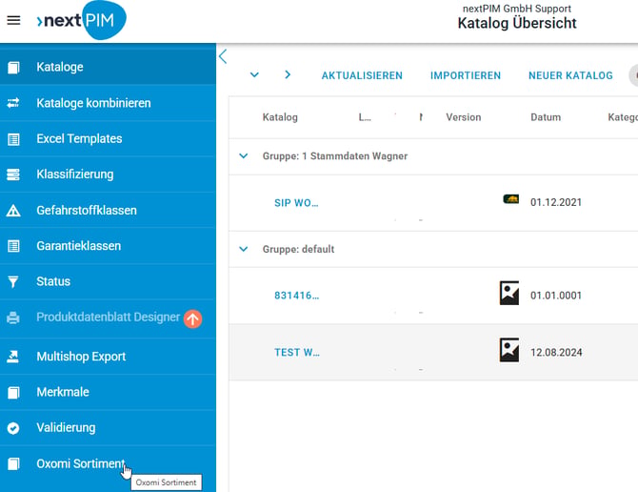Go to Excel Templates
Image resolution: width=638 pixels, height=492 pixels.
(x=108, y=139)
